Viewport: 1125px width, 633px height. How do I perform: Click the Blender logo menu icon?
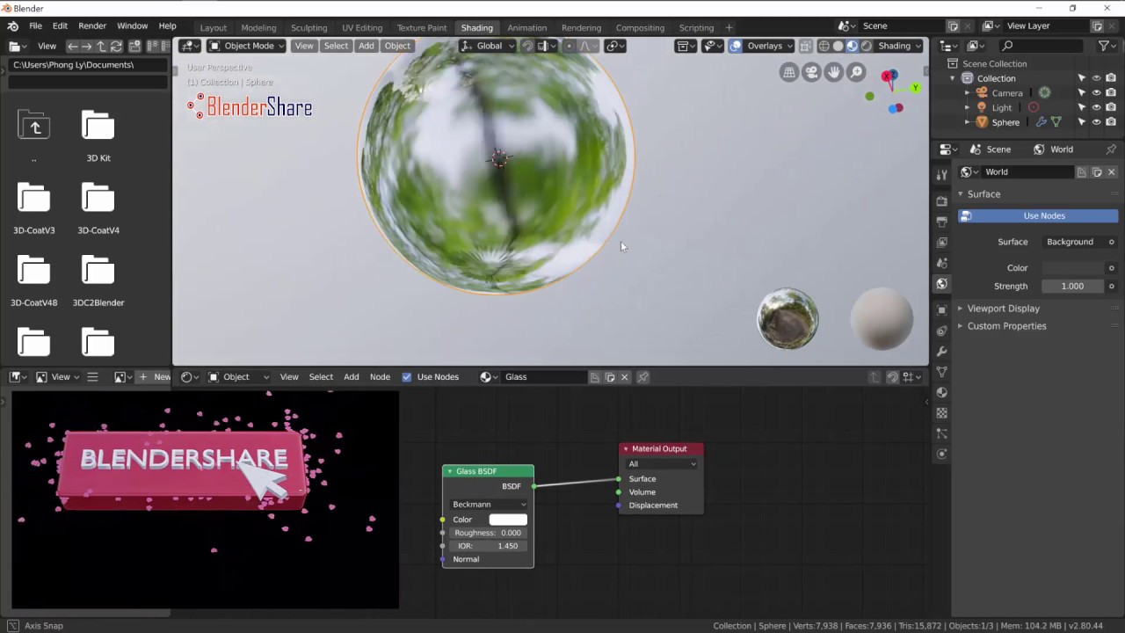pos(12,26)
